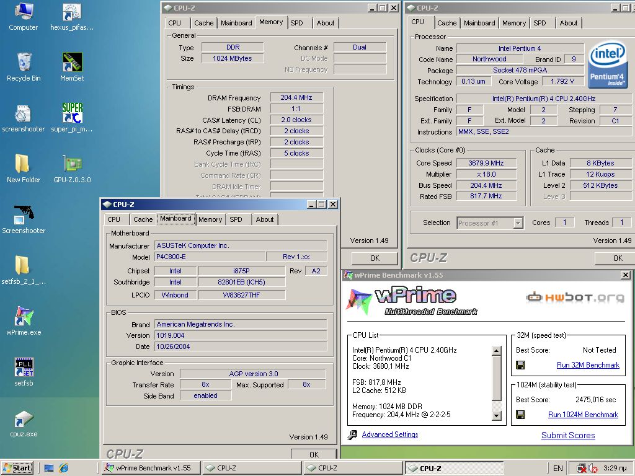Click the CPU List scroll down arrow
Viewport: 635px width, 476px height.
[x=497, y=416]
